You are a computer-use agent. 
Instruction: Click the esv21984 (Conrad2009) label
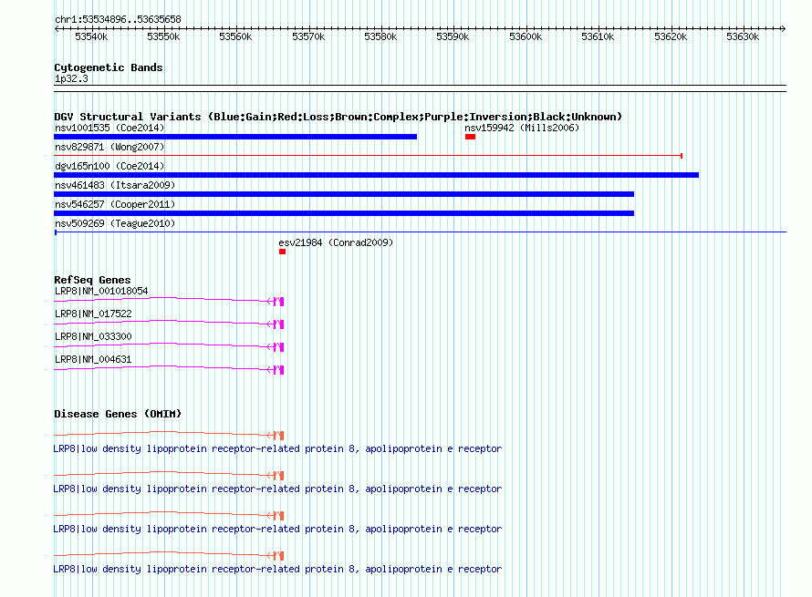[336, 242]
